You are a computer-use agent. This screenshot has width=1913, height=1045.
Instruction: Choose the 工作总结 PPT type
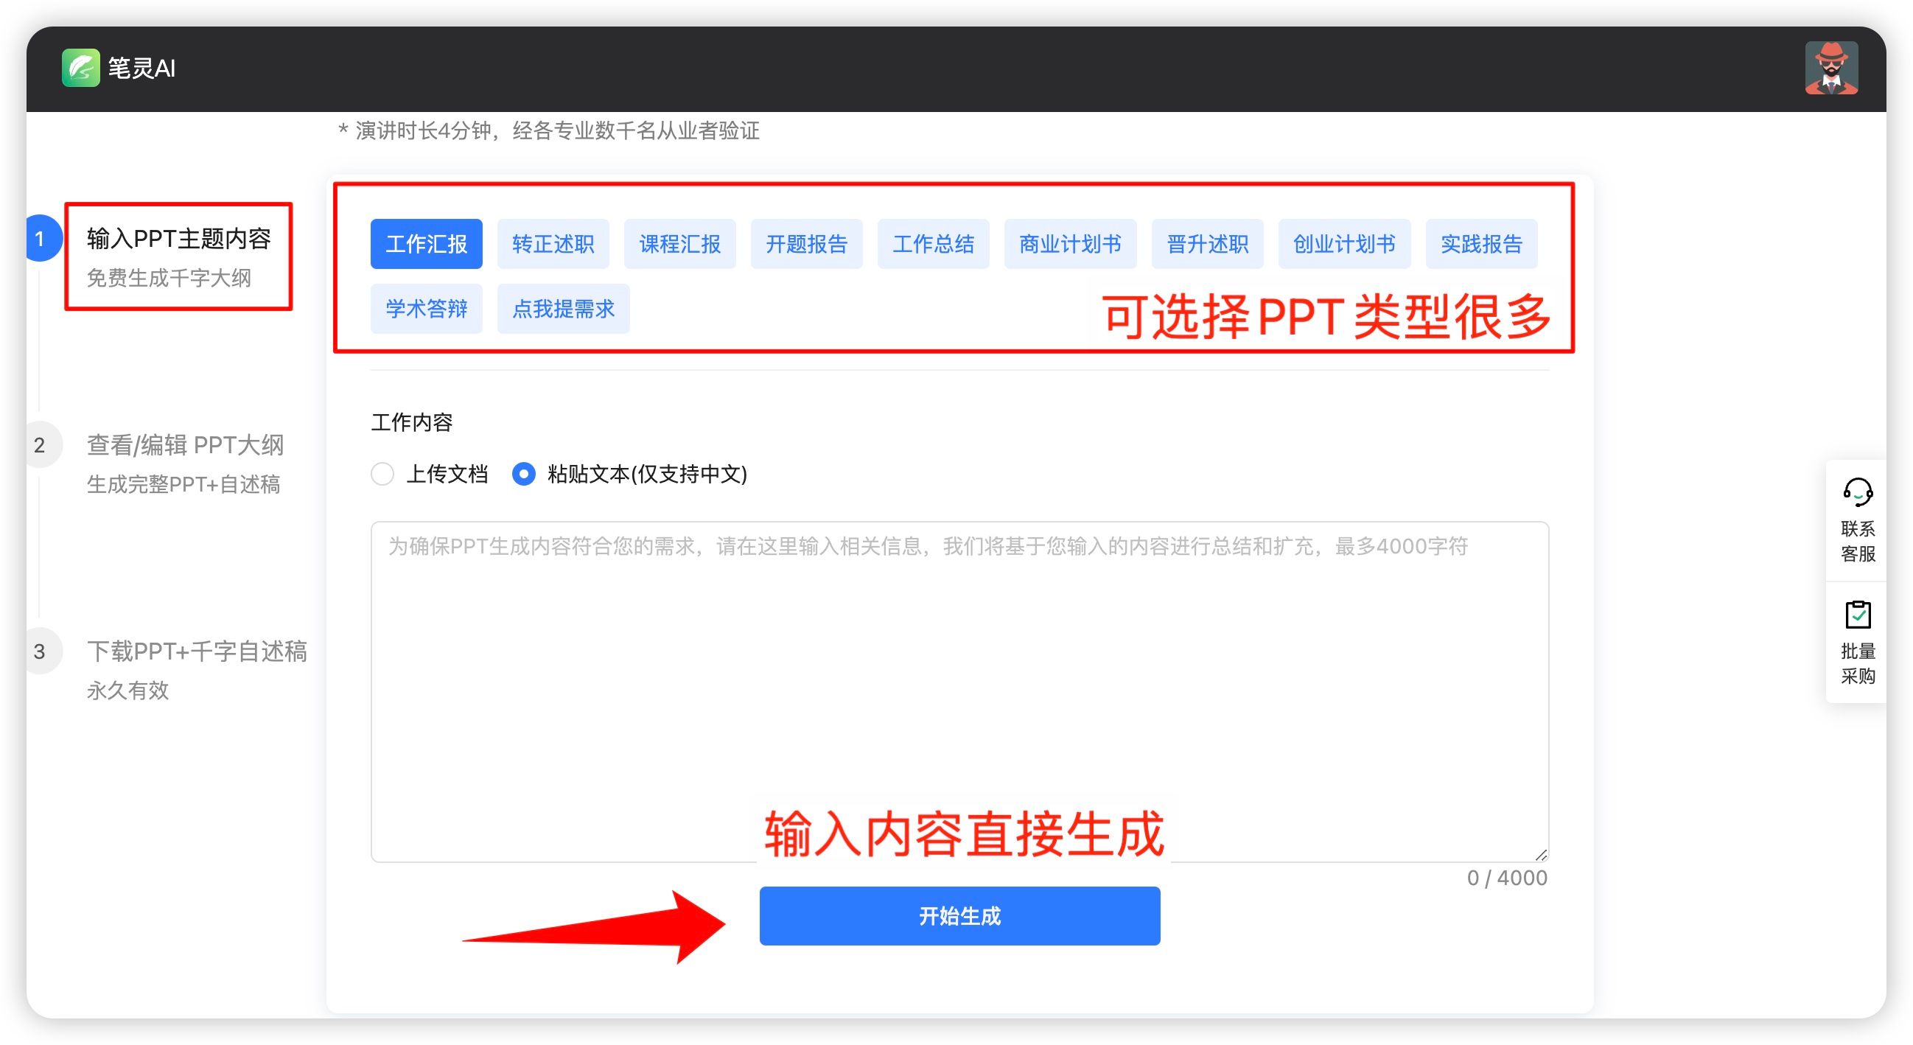(x=934, y=244)
